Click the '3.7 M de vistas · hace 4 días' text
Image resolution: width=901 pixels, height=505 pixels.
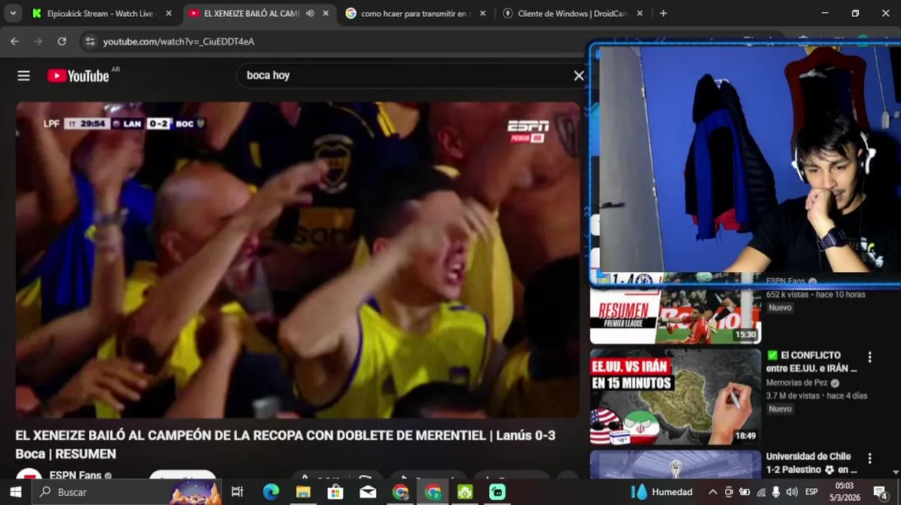click(817, 396)
